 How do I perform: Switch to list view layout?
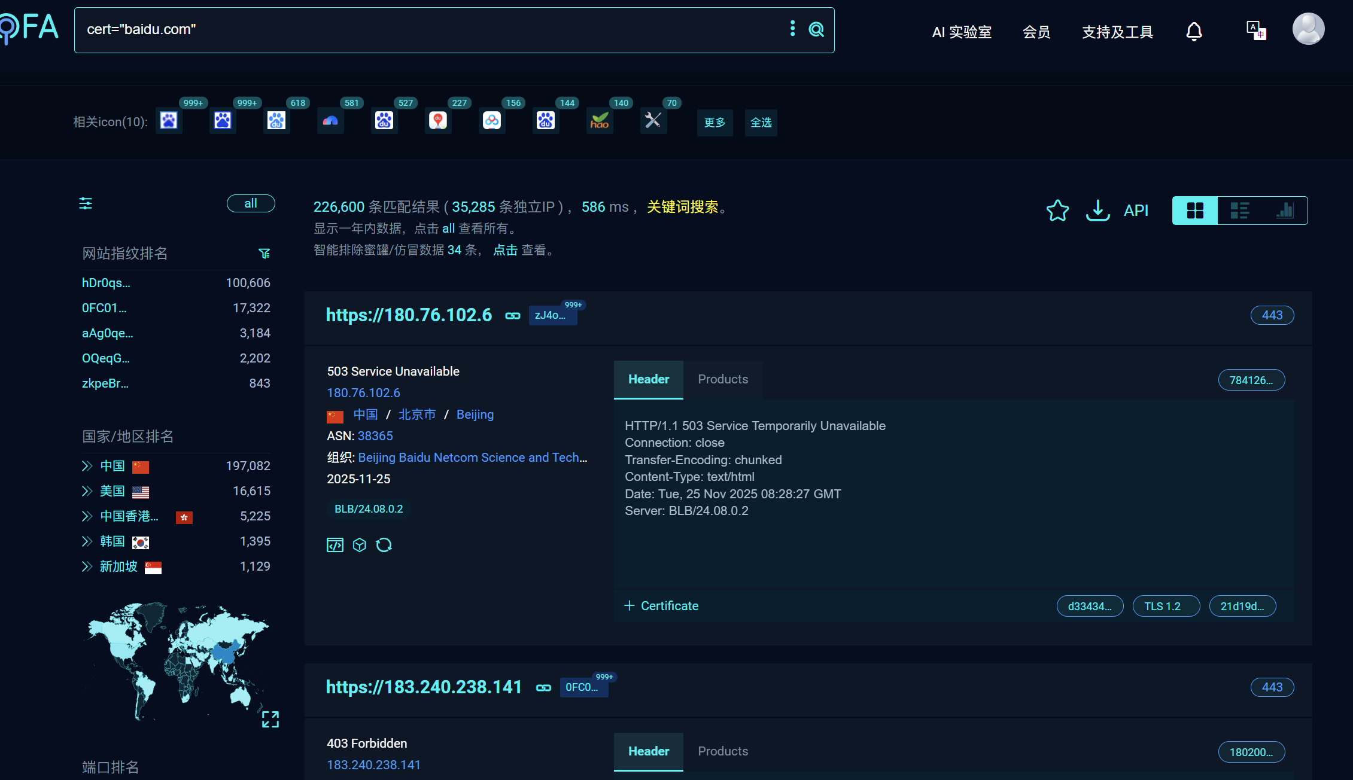point(1239,211)
